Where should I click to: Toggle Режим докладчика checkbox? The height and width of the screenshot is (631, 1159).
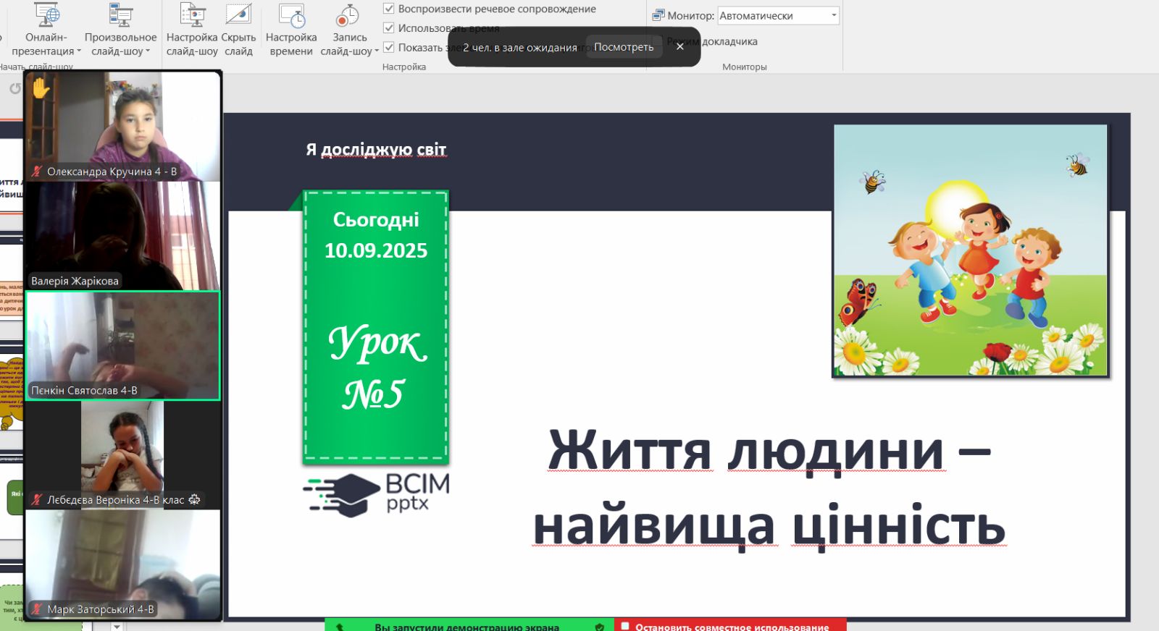tap(658, 41)
